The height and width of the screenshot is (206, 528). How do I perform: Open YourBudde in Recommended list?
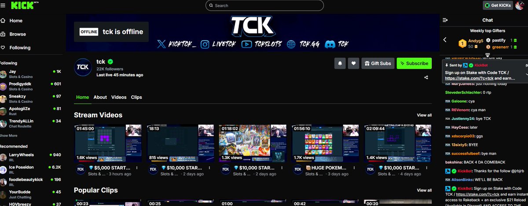pyautogui.click(x=31, y=194)
